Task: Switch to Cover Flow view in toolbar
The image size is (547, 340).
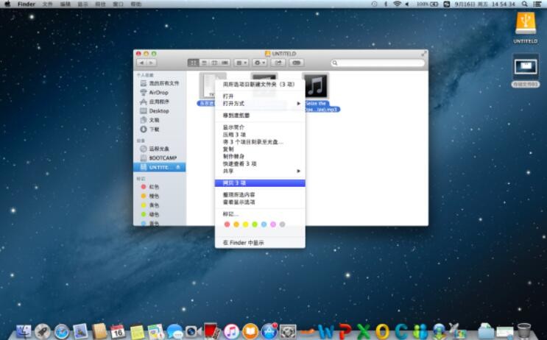Action: pos(225,63)
